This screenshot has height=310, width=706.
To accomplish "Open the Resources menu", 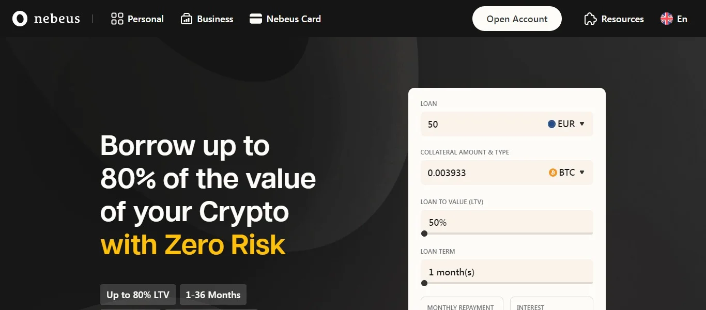I will tap(614, 19).
